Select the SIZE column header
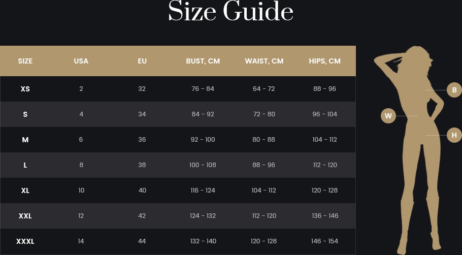The image size is (462, 255). [x=25, y=61]
